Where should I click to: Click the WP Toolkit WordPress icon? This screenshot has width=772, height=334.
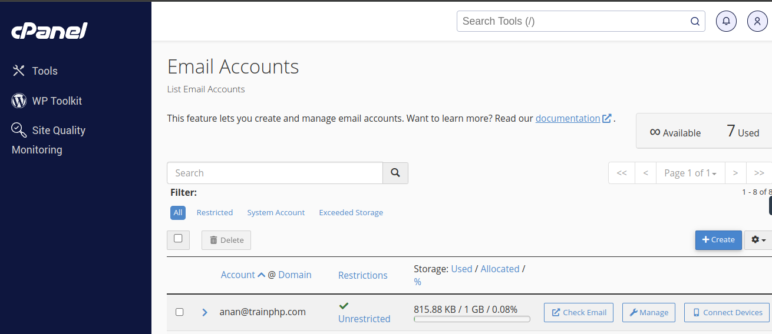19,101
